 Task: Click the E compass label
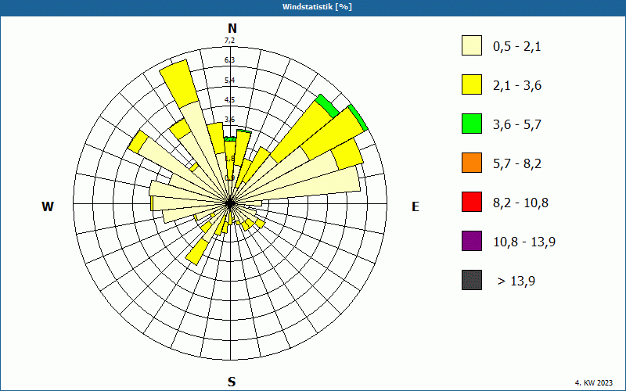pyautogui.click(x=416, y=206)
